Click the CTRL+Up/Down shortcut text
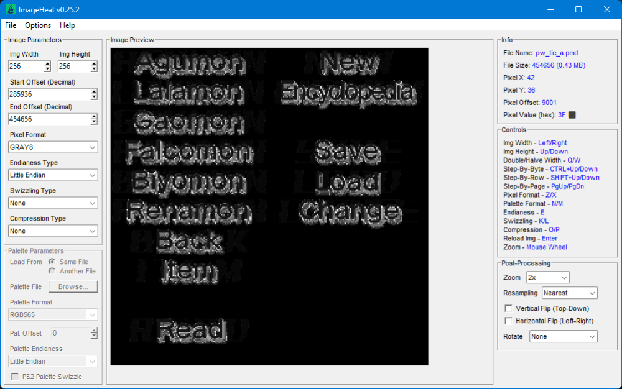Image resolution: width=622 pixels, height=389 pixels. [573, 169]
